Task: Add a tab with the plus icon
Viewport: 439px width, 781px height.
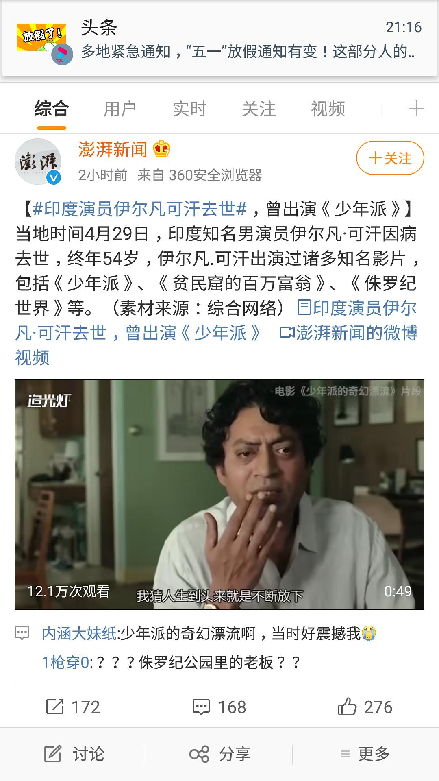Action: pos(416,109)
